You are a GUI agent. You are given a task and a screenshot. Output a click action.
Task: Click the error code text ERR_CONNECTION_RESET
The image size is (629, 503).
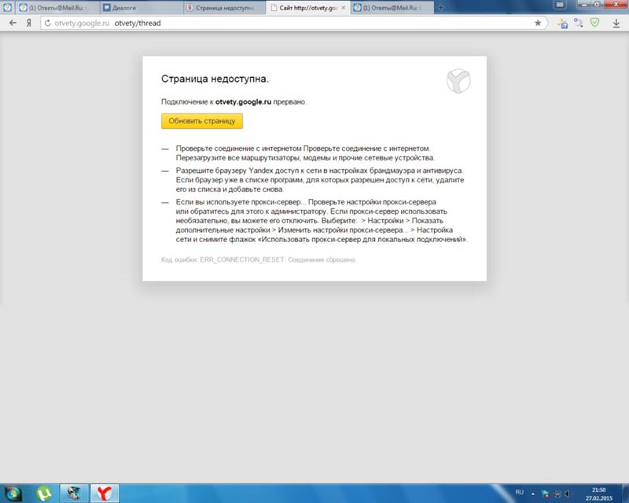coord(242,260)
